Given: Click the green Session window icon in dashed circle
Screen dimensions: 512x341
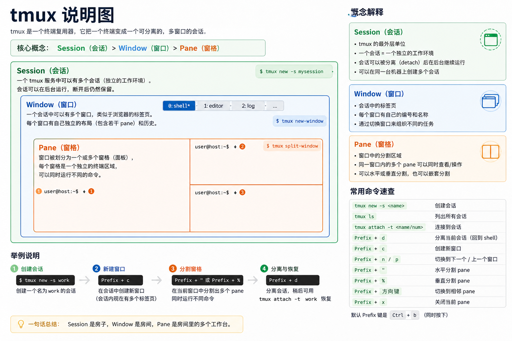Looking at the screenshot, I should point(491,40).
